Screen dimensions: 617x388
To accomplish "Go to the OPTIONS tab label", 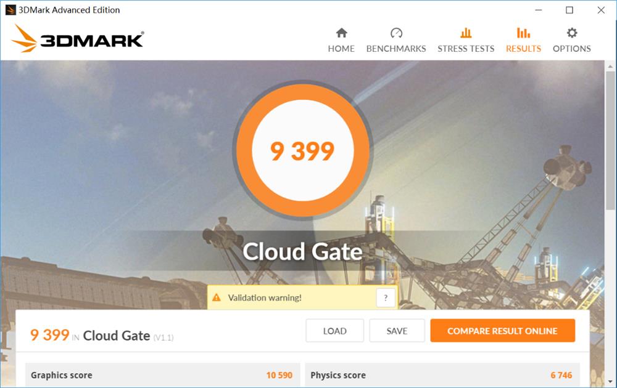I will tap(572, 49).
